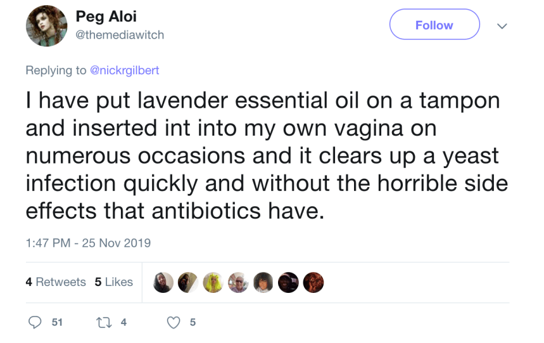Open the @themediawitch handle
The height and width of the screenshot is (343, 544).
(x=120, y=35)
